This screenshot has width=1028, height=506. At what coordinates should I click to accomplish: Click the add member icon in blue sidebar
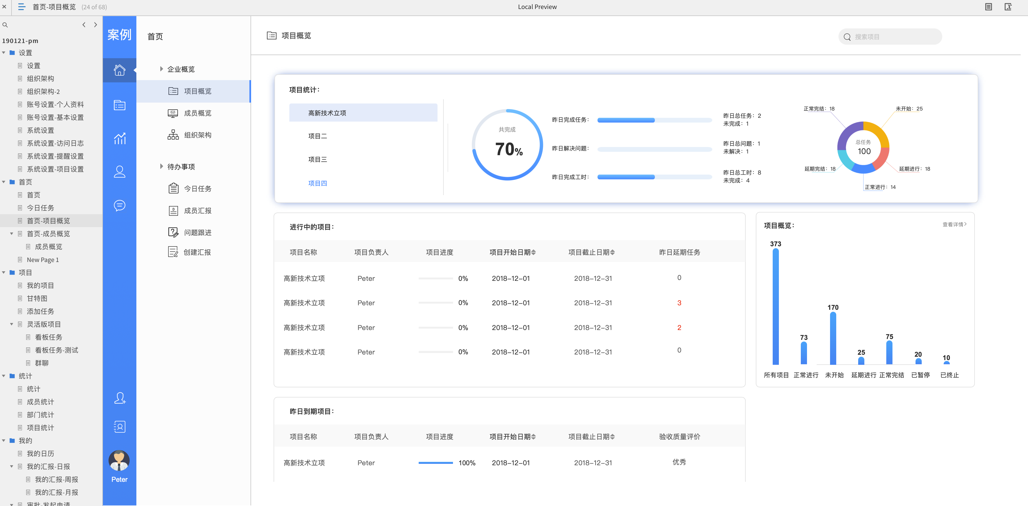pyautogui.click(x=119, y=398)
